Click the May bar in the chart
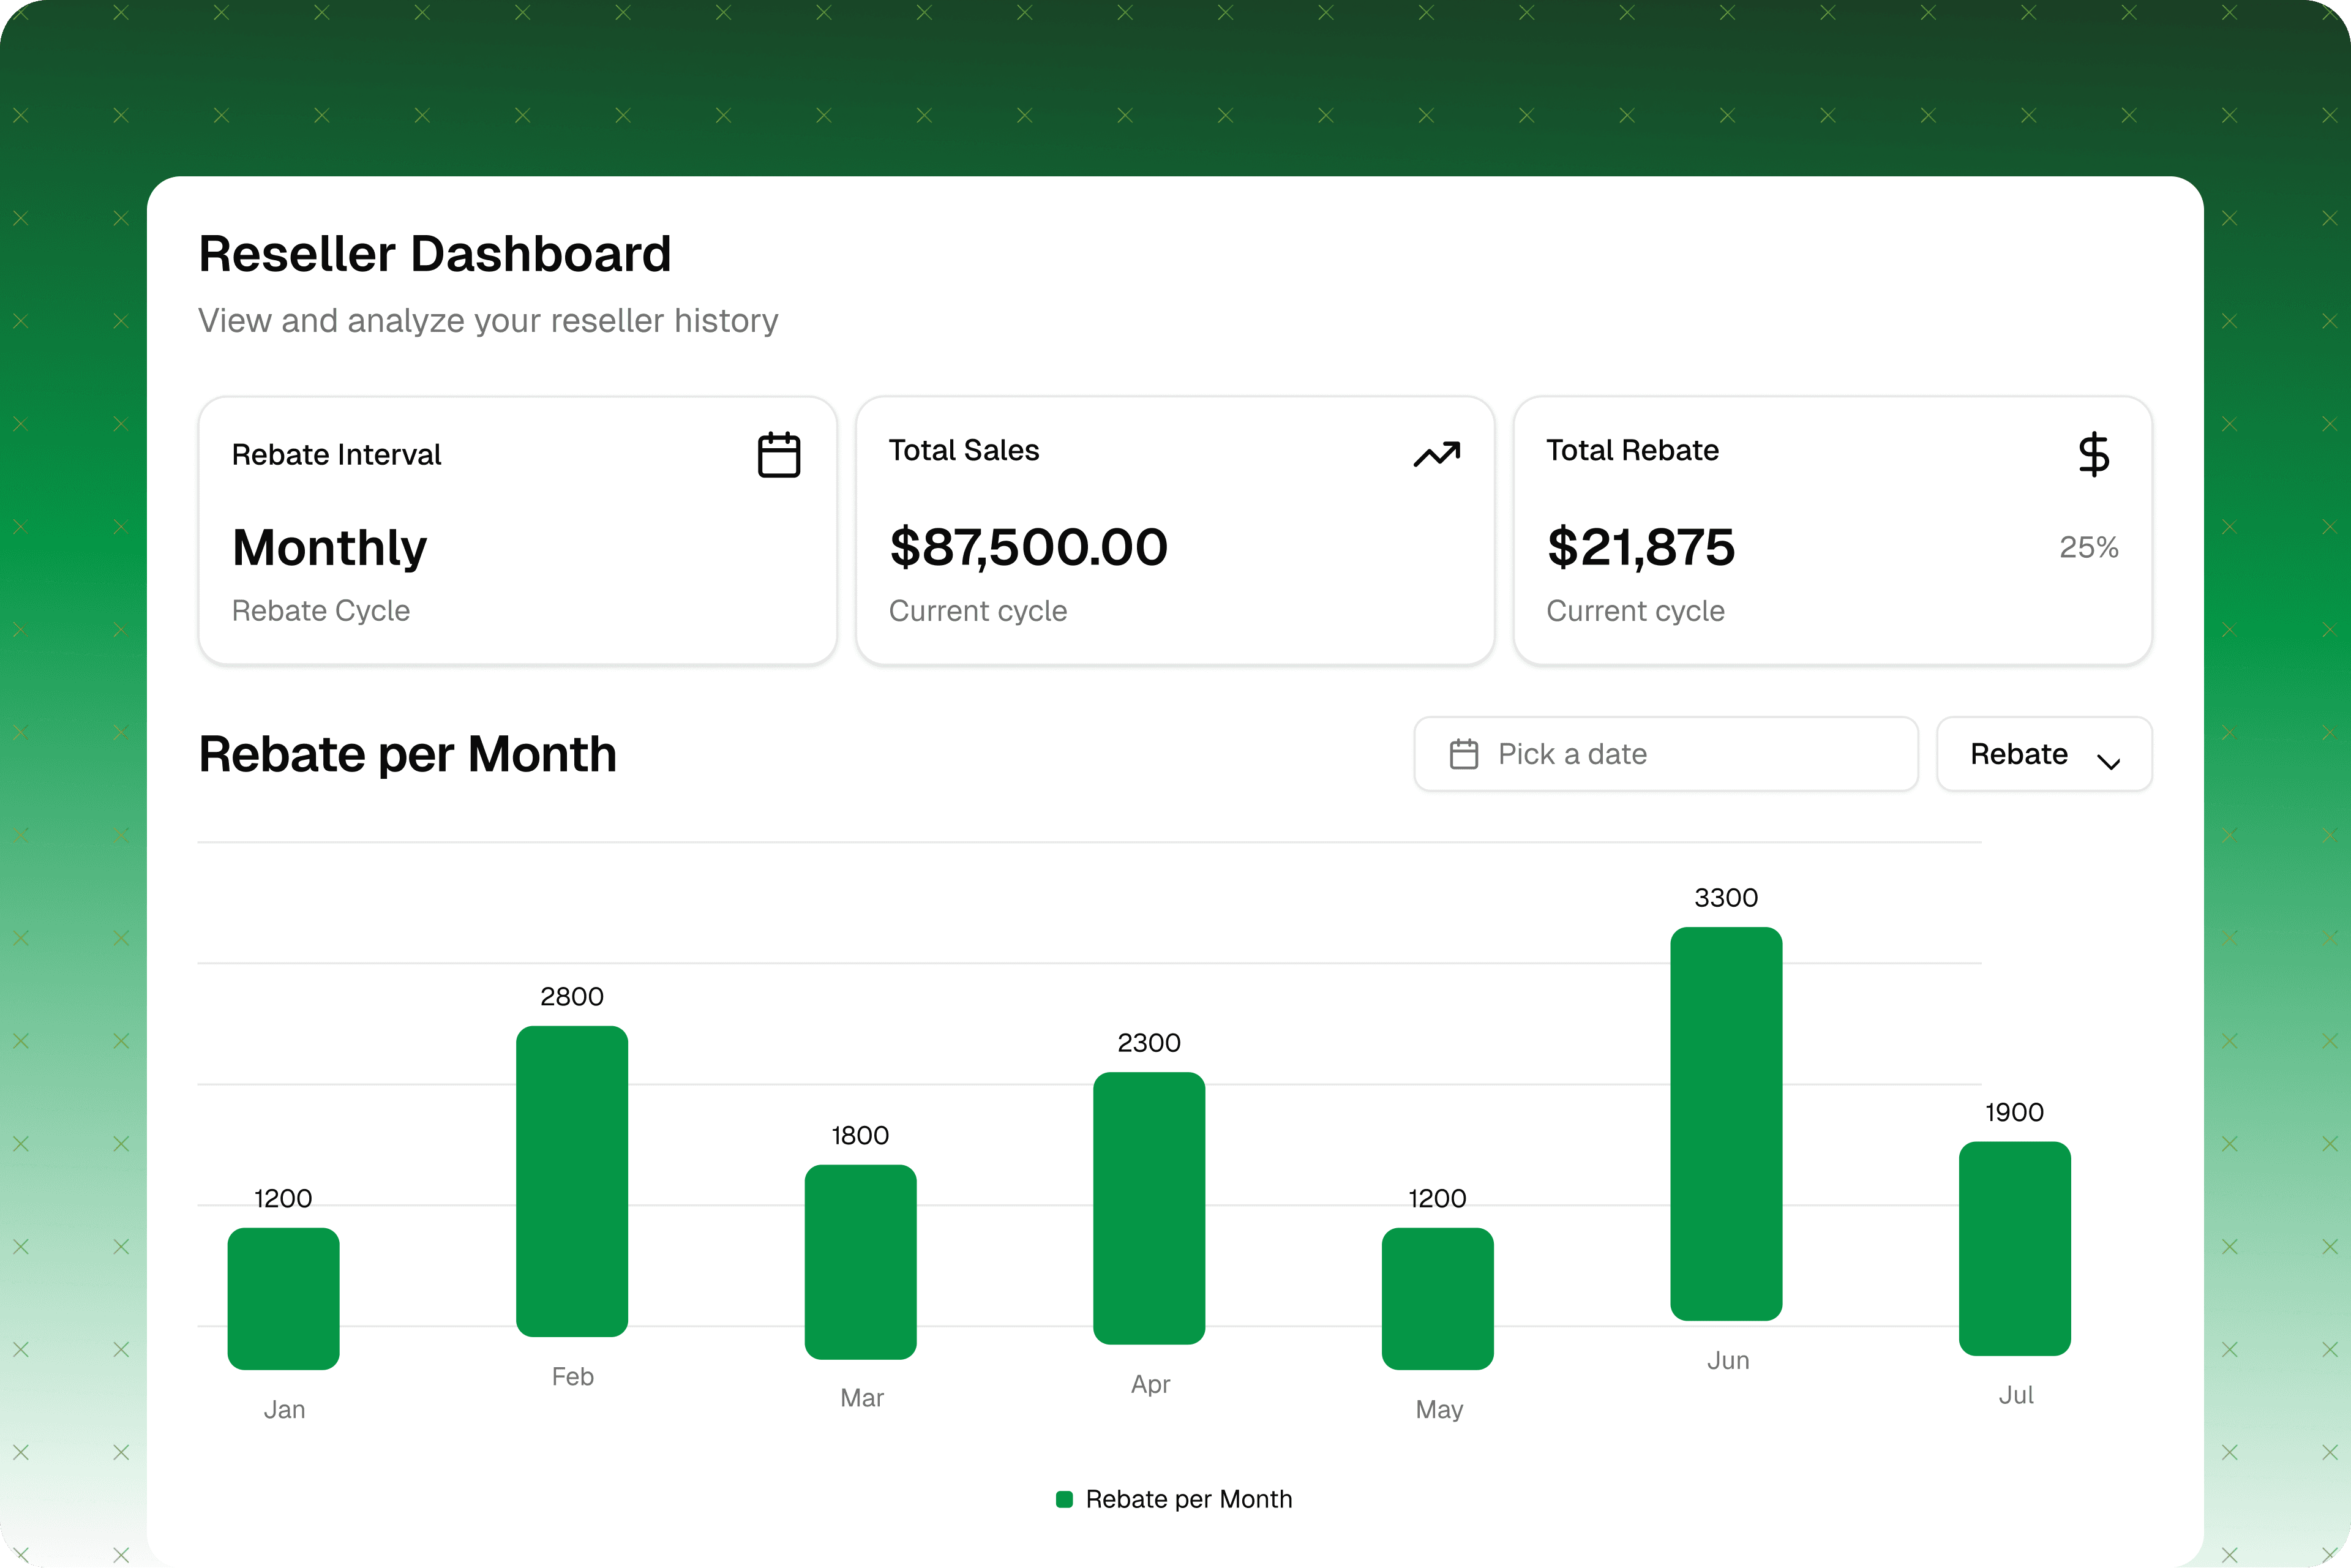 pos(1437,1298)
